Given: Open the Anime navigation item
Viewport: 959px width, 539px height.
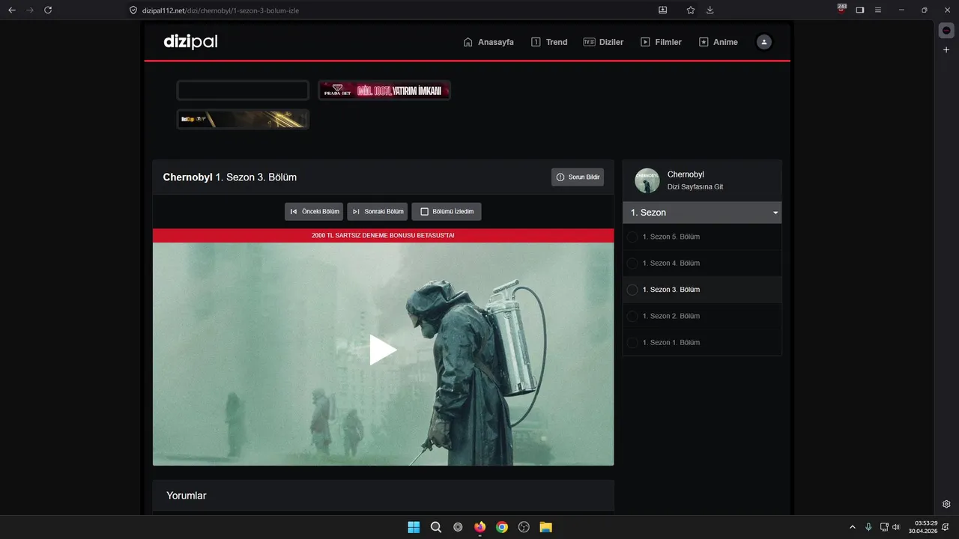Looking at the screenshot, I should 719,42.
